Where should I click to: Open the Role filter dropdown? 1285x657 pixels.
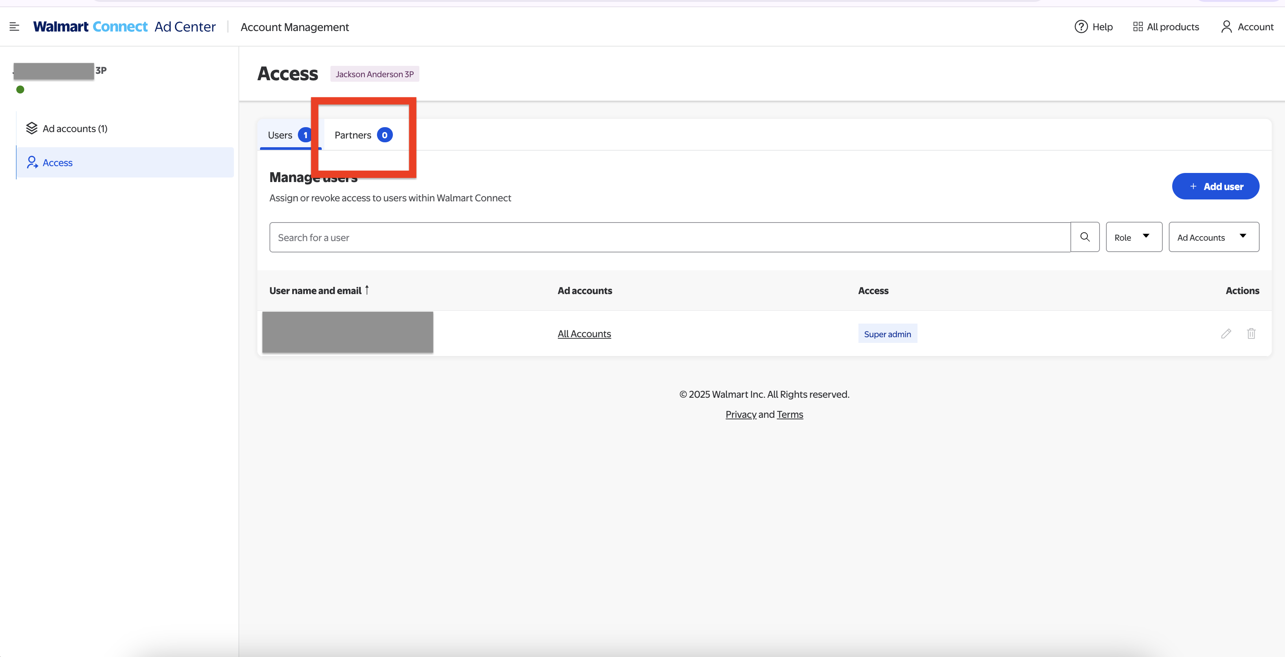pos(1134,237)
